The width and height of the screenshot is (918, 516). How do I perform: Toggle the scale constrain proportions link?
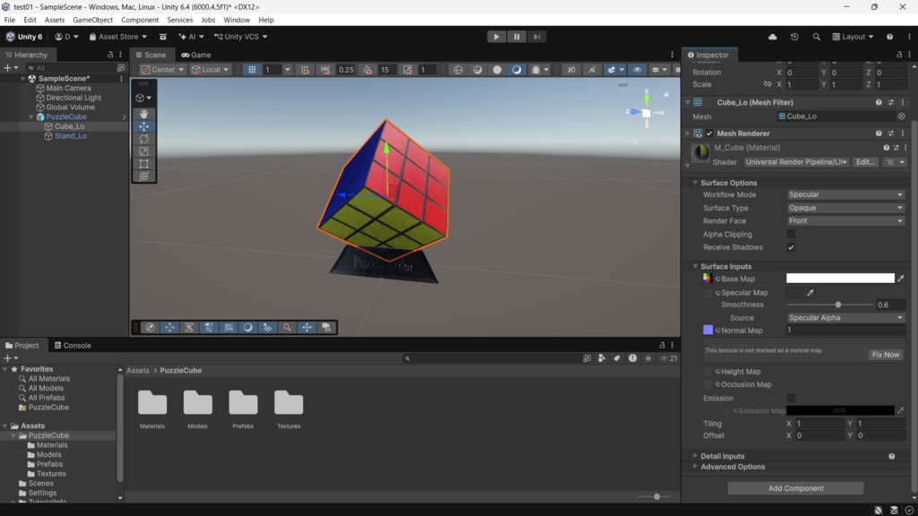click(767, 84)
